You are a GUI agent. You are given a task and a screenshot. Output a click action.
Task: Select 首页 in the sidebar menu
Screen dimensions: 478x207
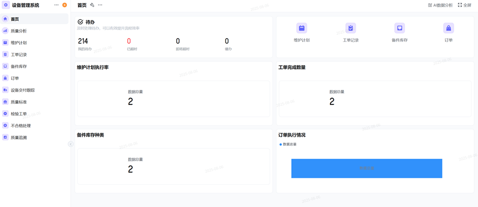point(34,19)
